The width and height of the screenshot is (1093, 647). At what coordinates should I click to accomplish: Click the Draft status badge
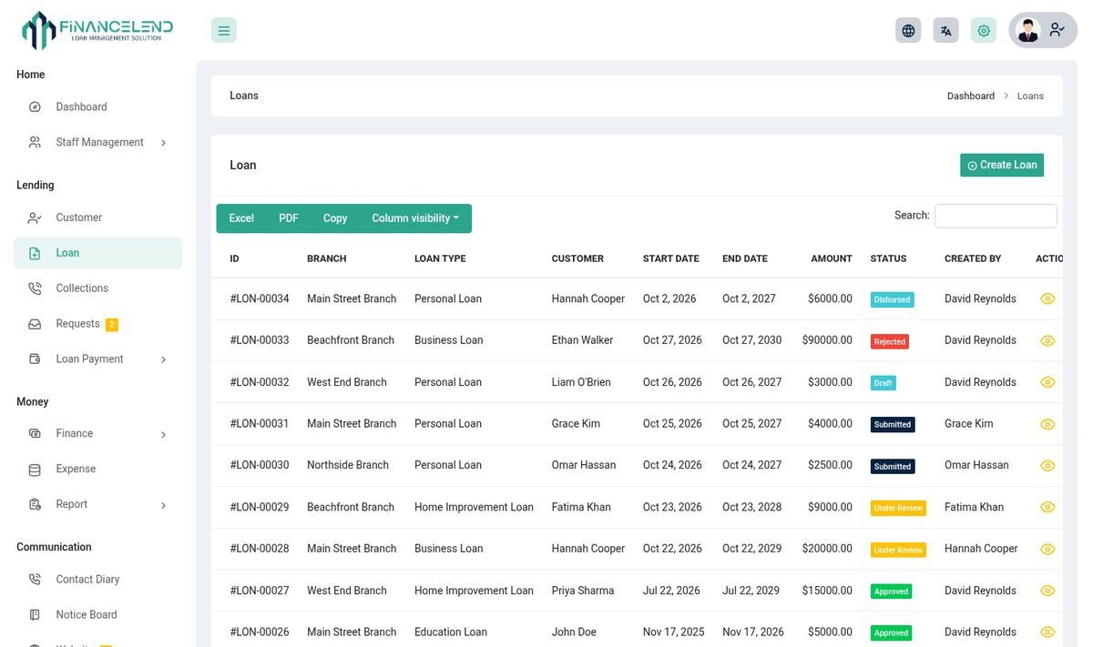pyautogui.click(x=884, y=383)
